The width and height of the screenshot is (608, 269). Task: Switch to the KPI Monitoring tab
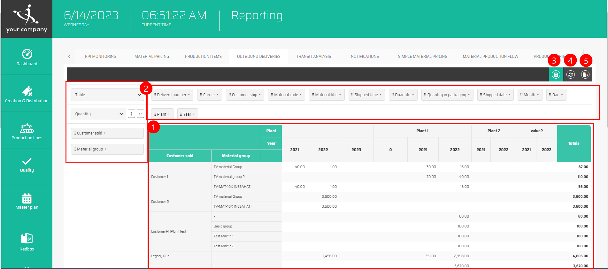(x=101, y=57)
